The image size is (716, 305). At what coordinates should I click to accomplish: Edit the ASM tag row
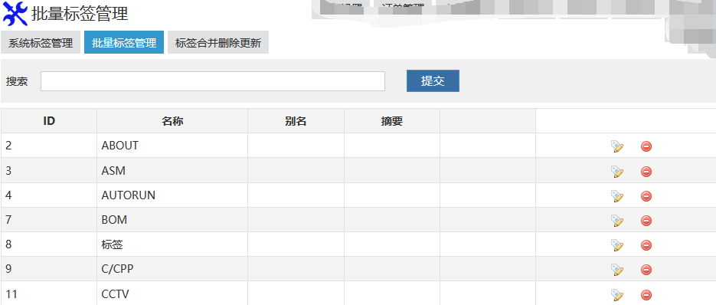coord(617,172)
